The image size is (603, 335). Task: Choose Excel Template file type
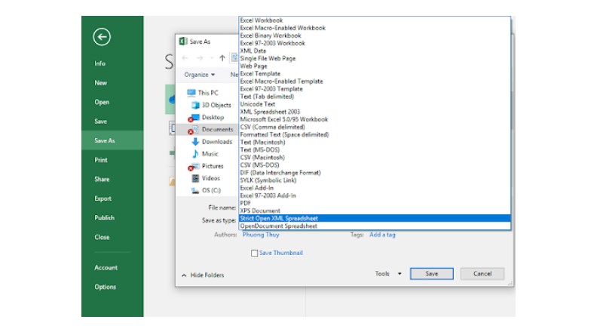tap(375, 73)
